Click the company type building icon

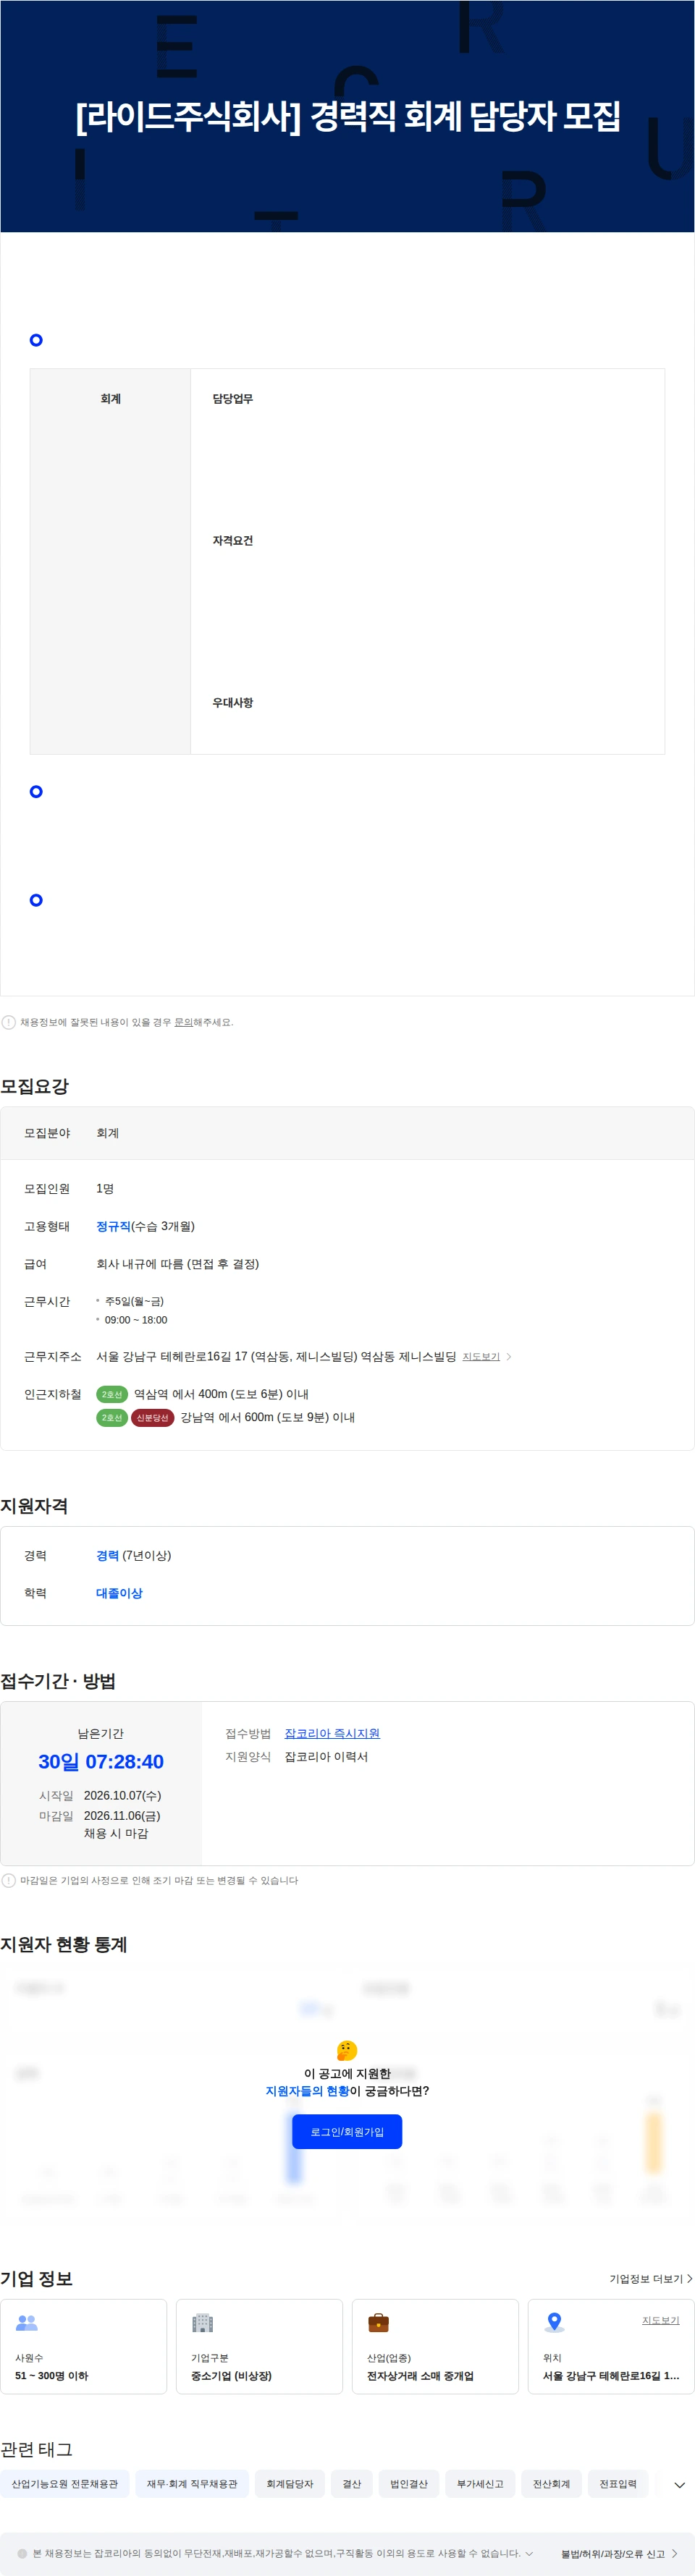coord(203,2322)
